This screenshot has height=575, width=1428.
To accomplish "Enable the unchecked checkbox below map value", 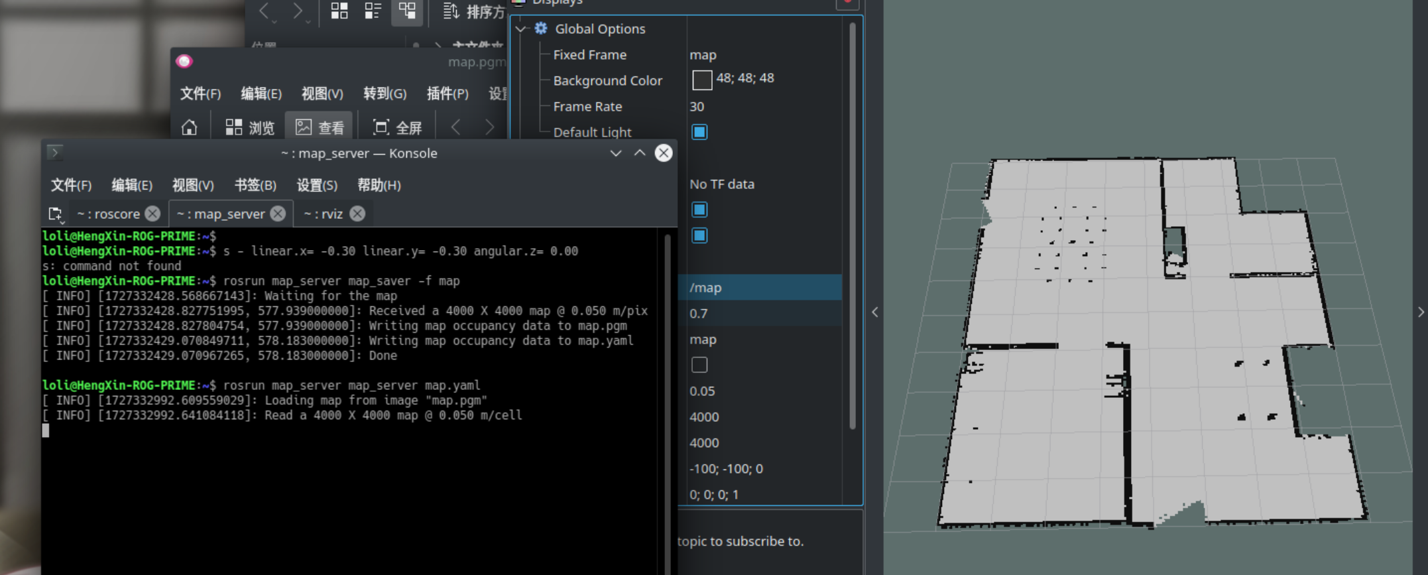I will [699, 365].
